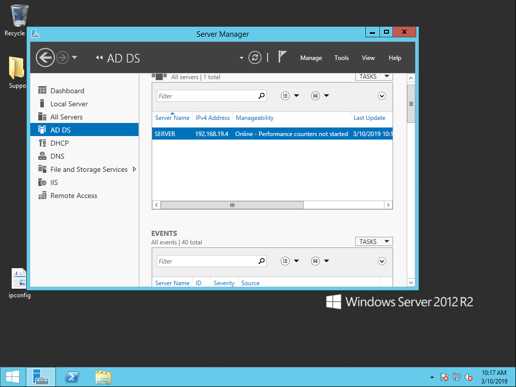Open the saved queries dropdown in servers
Viewport: 516px width, 387px height.
click(320, 96)
